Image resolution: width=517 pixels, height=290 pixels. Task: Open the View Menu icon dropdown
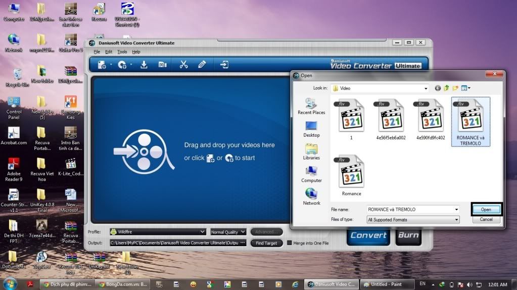[x=465, y=88]
